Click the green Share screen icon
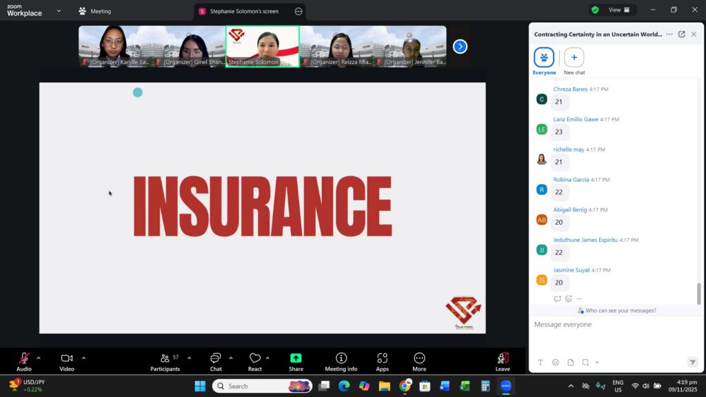 click(296, 358)
